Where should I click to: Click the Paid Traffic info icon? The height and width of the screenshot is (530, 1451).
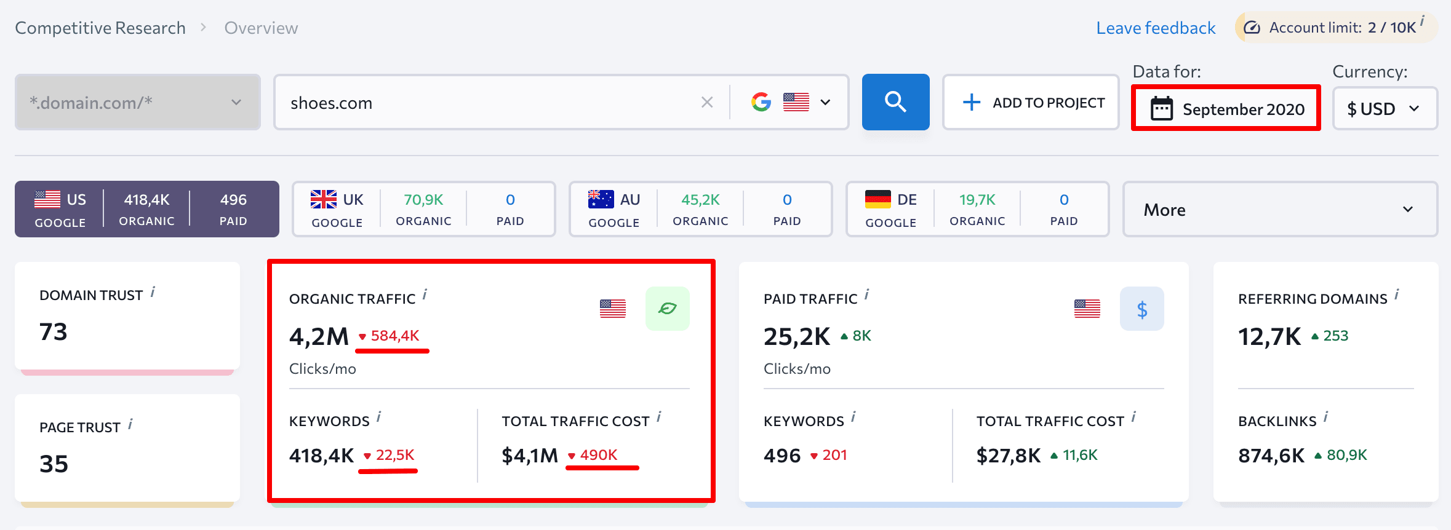[866, 295]
